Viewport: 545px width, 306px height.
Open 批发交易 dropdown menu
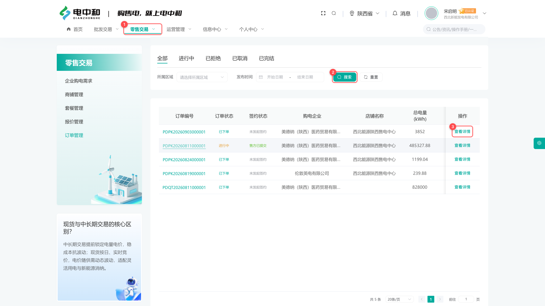tap(106, 29)
